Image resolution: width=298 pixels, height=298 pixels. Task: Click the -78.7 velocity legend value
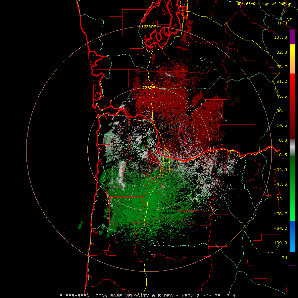pos(280,214)
